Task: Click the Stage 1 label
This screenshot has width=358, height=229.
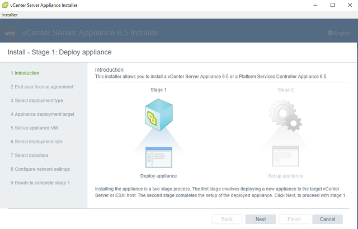Action: coord(158,90)
